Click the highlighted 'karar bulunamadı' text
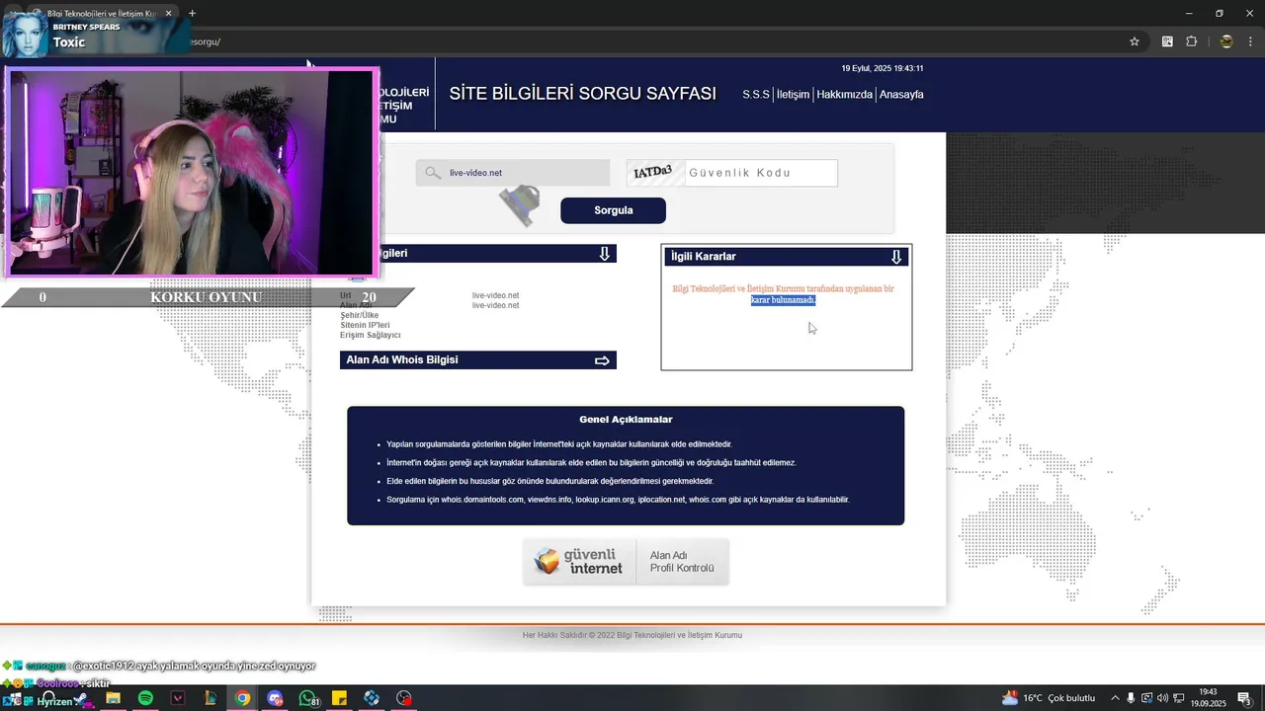 point(783,300)
